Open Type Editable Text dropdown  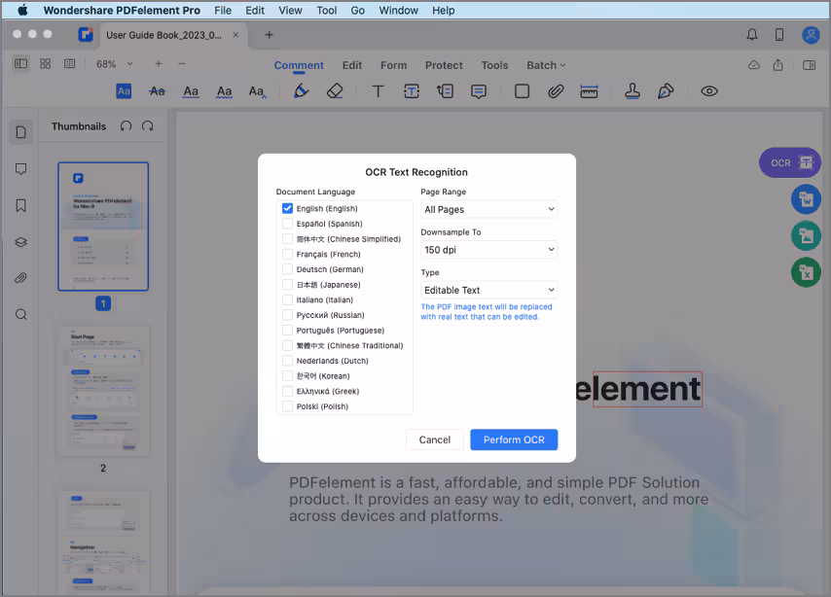pyautogui.click(x=488, y=290)
